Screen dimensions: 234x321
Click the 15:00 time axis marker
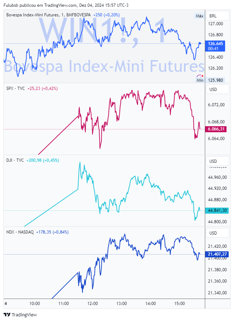[x=180, y=304]
